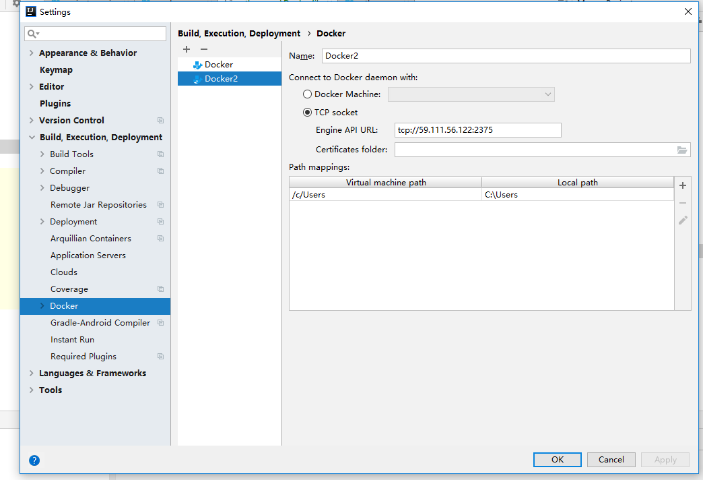Select the TCP socket radio button

point(307,113)
